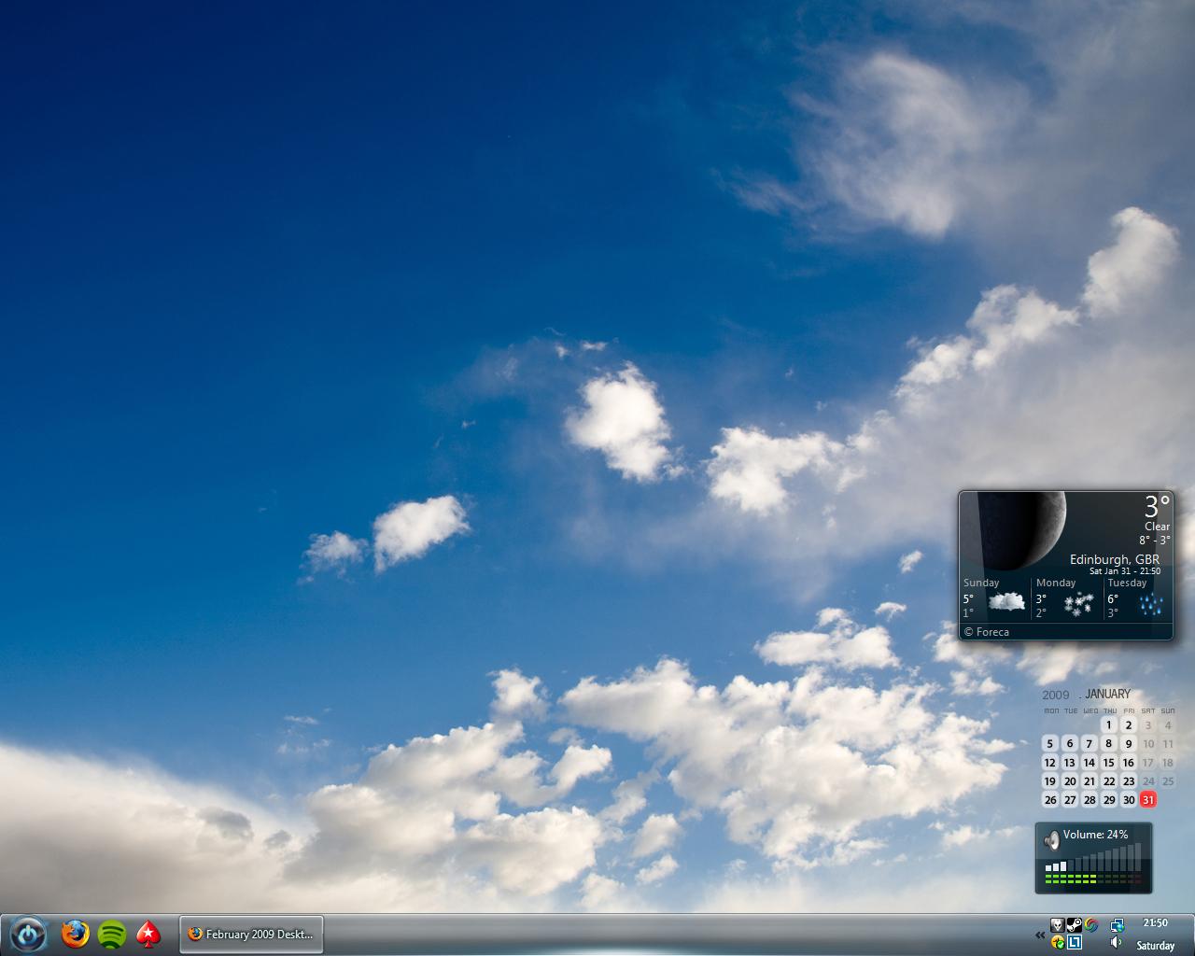This screenshot has width=1195, height=956.
Task: Switch to February 2009 Desktop taskbar window
Action: (x=251, y=934)
